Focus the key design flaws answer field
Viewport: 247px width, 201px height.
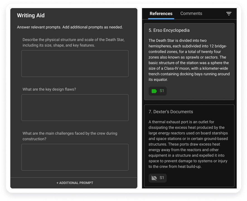tap(75, 108)
